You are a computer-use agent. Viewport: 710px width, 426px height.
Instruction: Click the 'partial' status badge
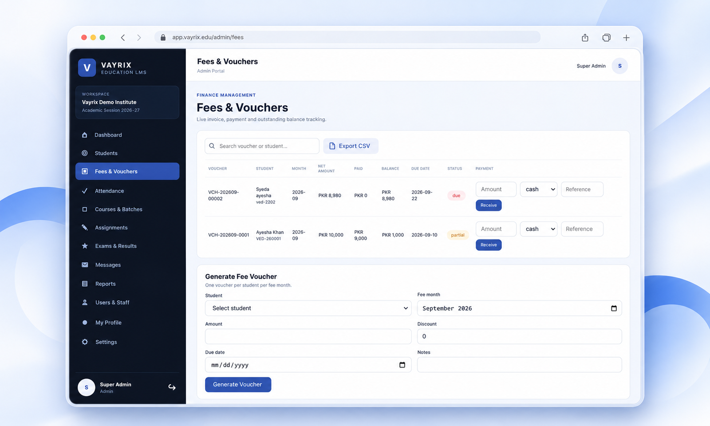(x=458, y=235)
